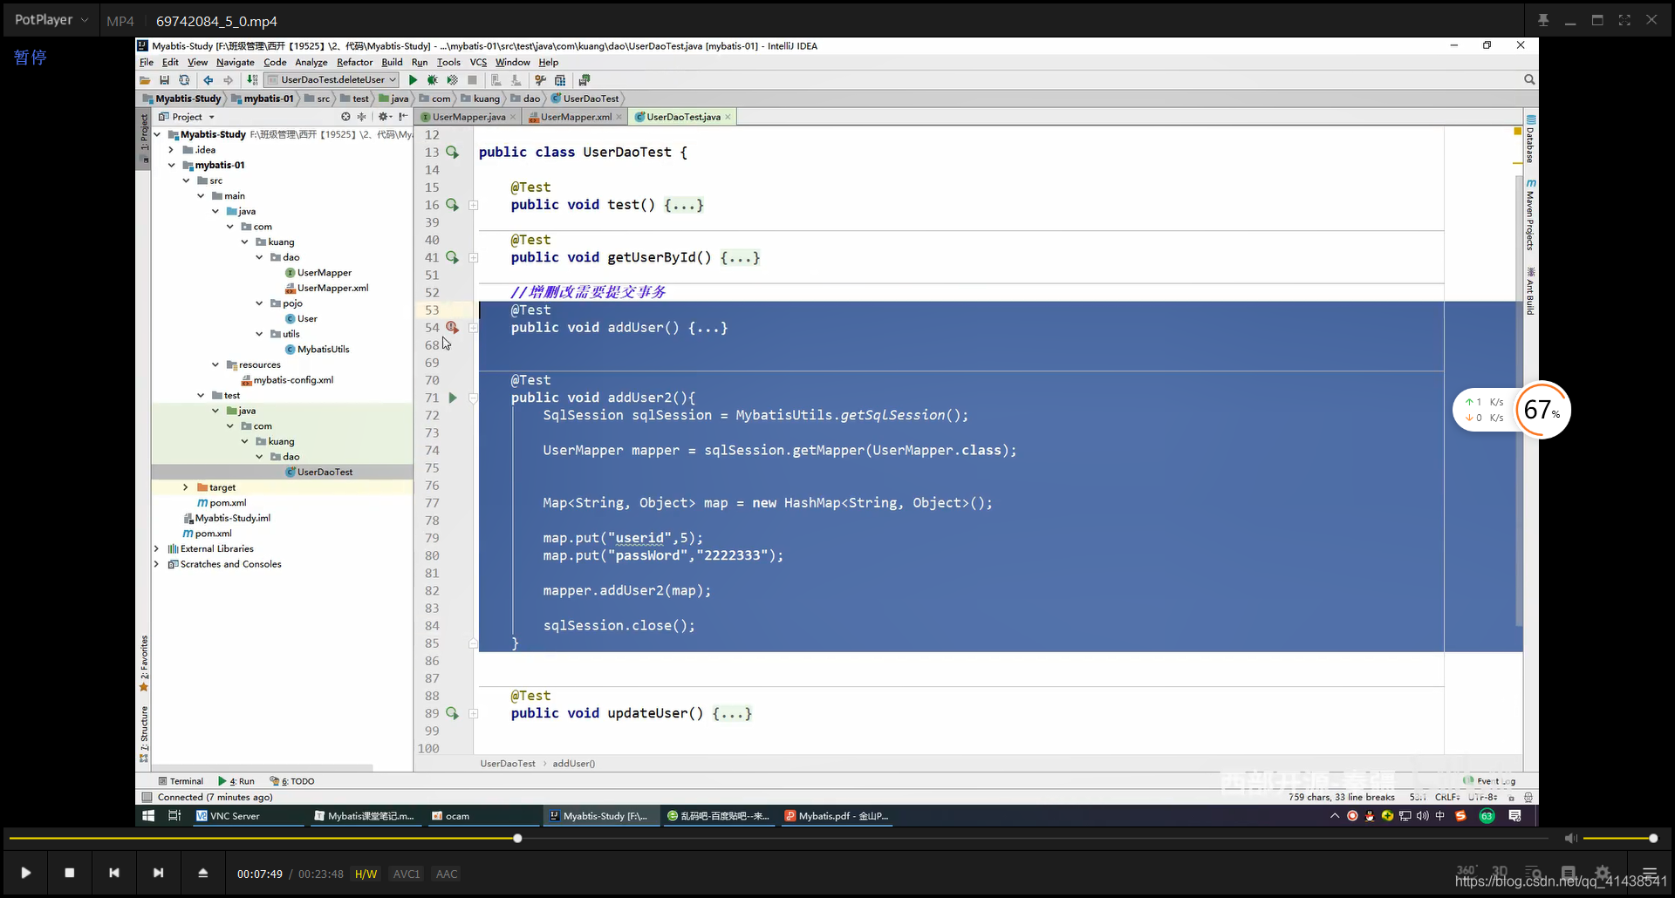Screen dimensions: 1675x898
Task: Expand the folded test() method body
Action: [x=474, y=206]
